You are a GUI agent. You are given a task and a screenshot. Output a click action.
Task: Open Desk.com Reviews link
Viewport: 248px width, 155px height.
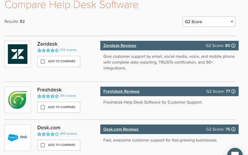(121, 129)
